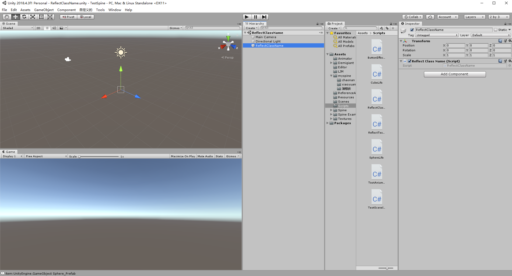Open the Tools menu
Screen dimensions: 512x276
click(100, 10)
